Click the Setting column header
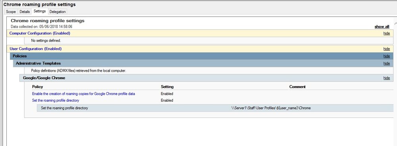 click(167, 87)
